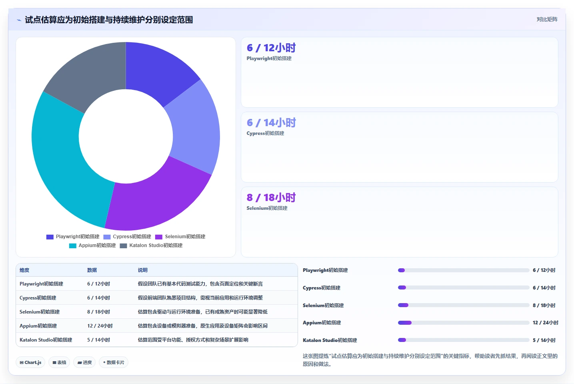574x384 pixels.
Task: Toggle Selenium初始搭建 legend swatch
Action: [x=159, y=237]
